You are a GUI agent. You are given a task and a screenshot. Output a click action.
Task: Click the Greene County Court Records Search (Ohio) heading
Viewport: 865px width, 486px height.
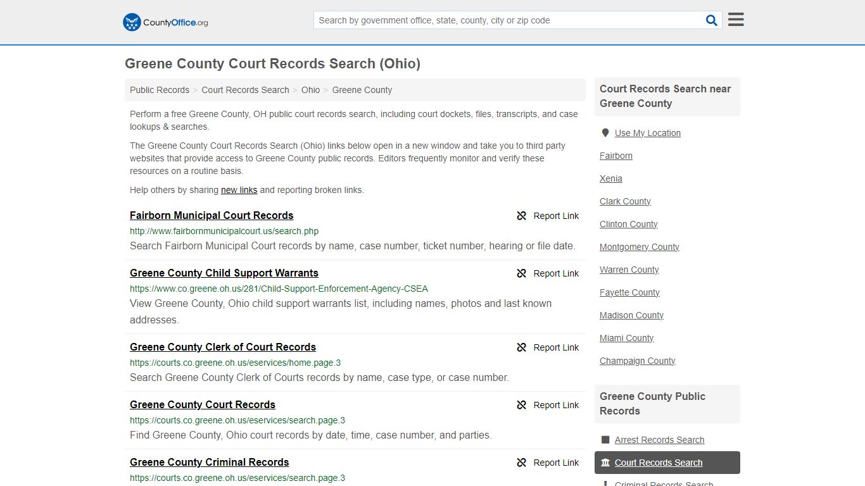point(272,63)
